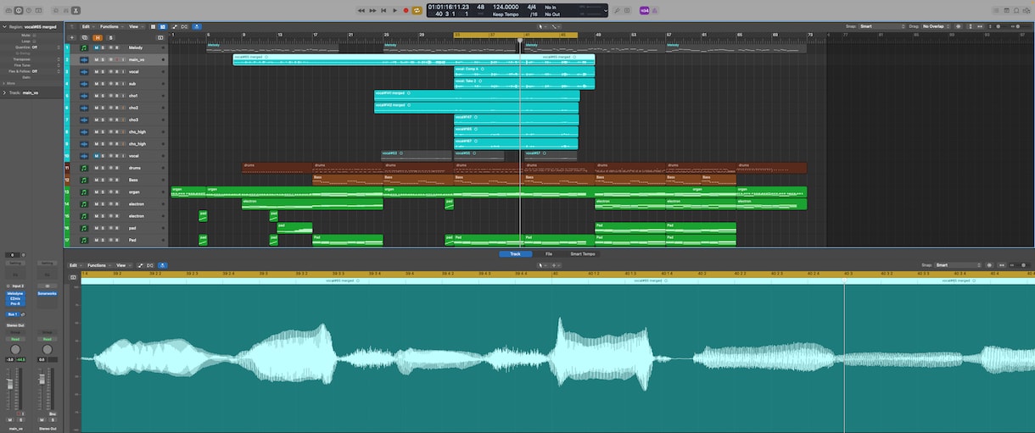Viewport: 1035px width, 433px height.
Task: Open the tracks area Functions menu
Action: [111, 26]
